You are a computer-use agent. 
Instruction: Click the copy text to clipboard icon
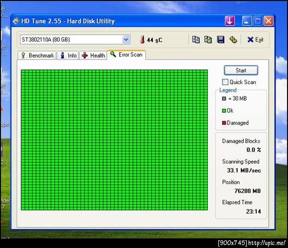click(x=196, y=39)
